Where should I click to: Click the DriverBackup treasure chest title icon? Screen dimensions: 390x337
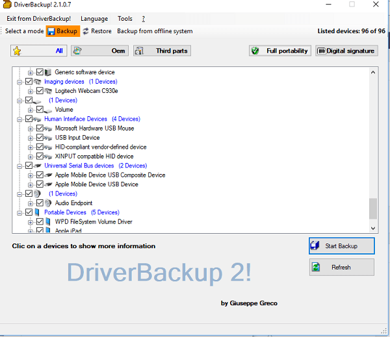tap(7, 5)
